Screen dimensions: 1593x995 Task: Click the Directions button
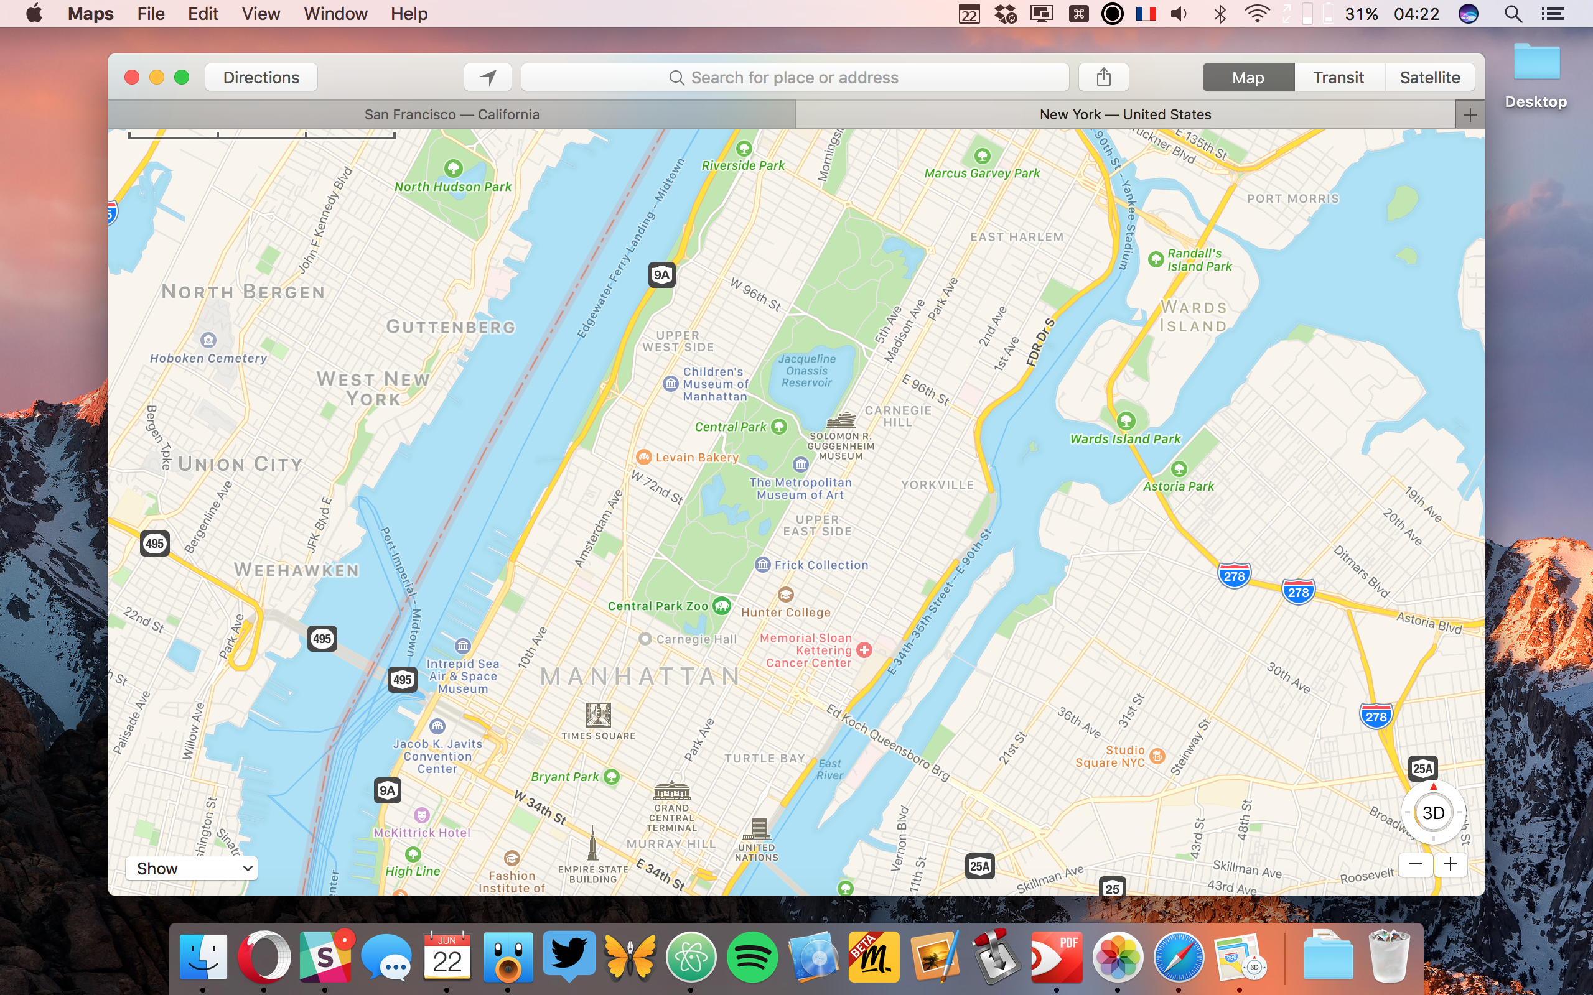point(261,78)
